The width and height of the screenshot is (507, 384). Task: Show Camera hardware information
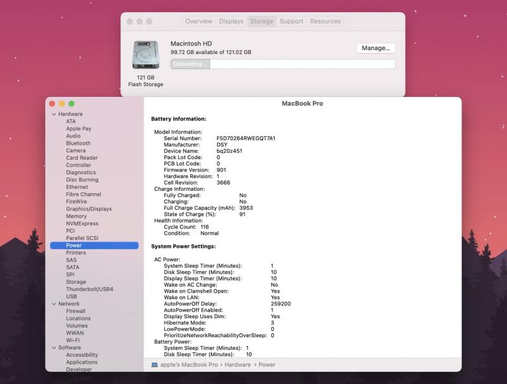coord(75,151)
